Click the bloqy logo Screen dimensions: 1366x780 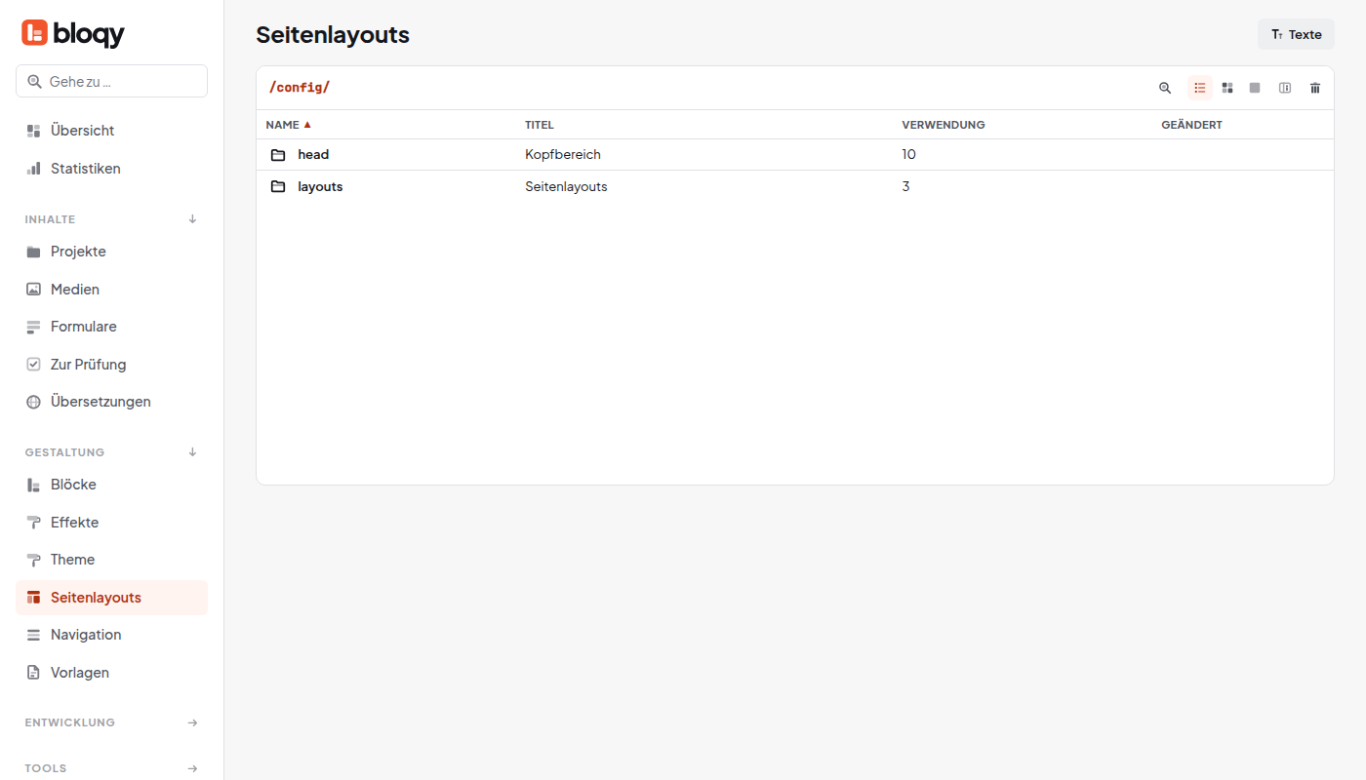73,34
